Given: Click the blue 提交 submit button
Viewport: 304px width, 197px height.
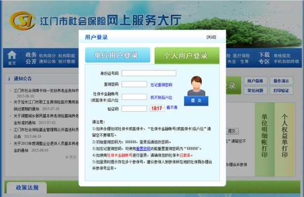Looking at the screenshot, I should point(196,101).
